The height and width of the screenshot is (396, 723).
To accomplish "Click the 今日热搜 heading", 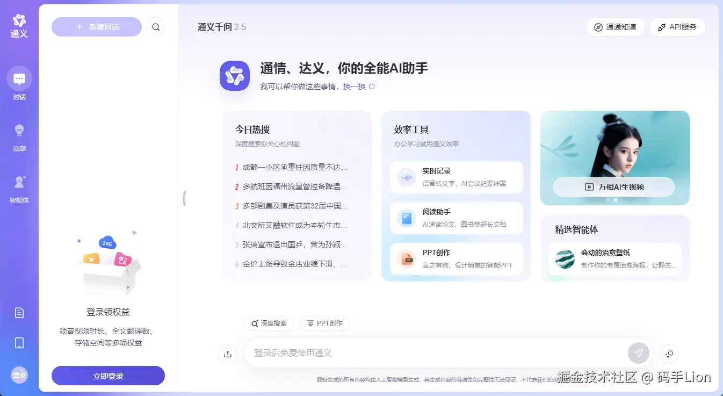I will click(252, 129).
